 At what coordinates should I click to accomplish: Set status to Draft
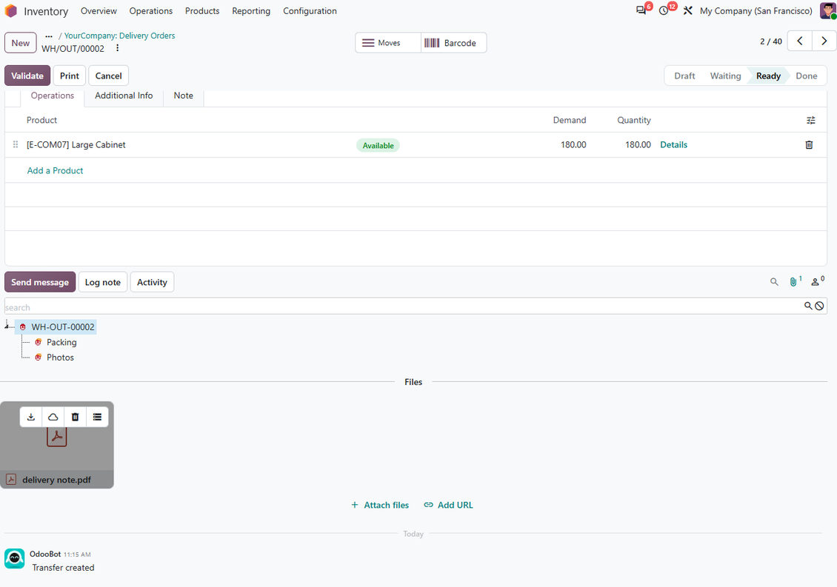tap(684, 76)
